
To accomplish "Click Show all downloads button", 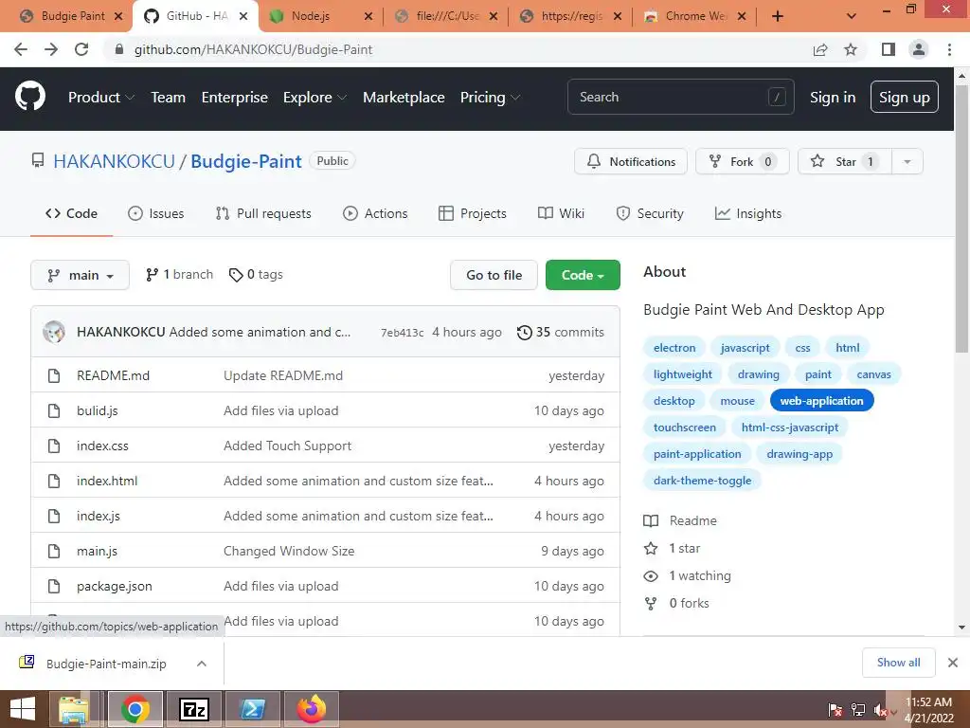I will coord(899,663).
